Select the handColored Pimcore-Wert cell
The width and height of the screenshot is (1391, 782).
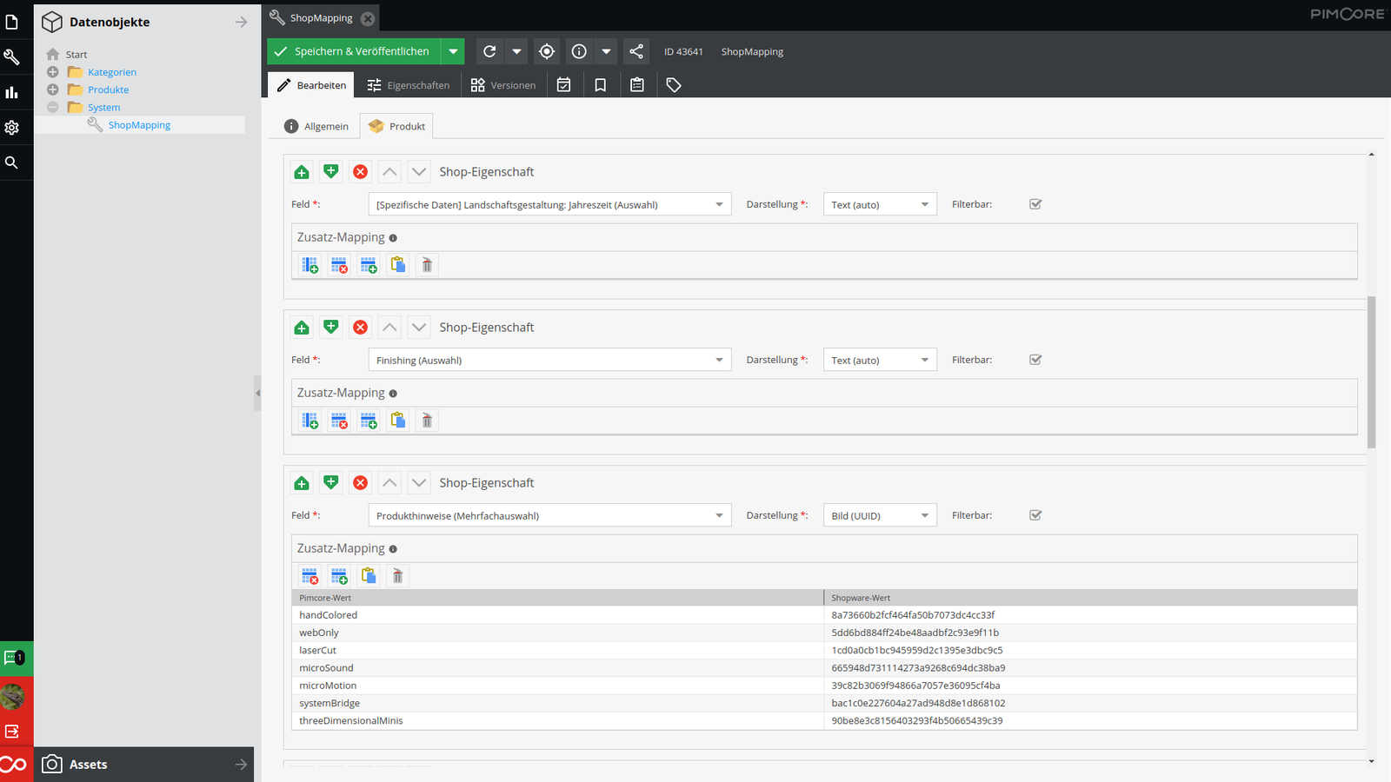click(x=557, y=615)
